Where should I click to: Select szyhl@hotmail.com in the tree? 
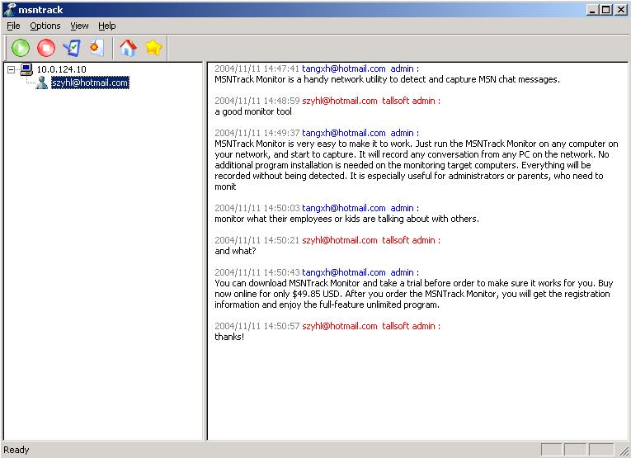pos(89,83)
